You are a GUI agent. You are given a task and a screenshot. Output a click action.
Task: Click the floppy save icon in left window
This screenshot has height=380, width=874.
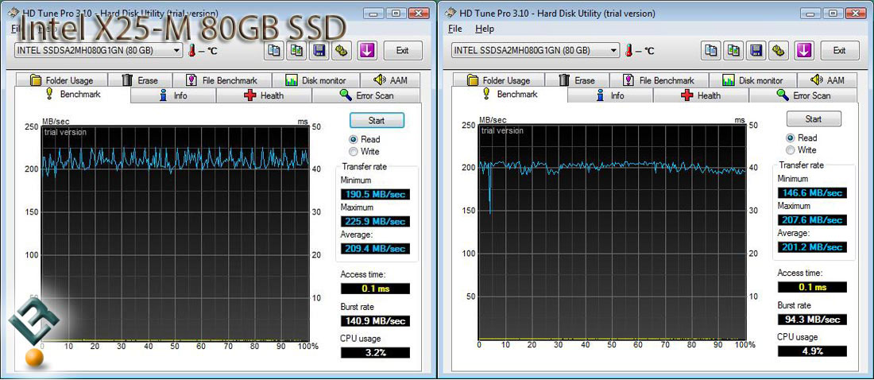point(319,50)
